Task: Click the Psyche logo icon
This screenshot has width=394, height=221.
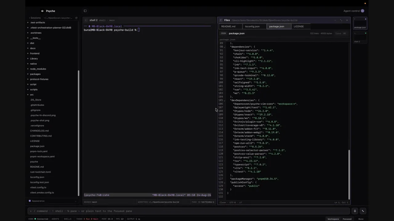Action: (x=42, y=11)
